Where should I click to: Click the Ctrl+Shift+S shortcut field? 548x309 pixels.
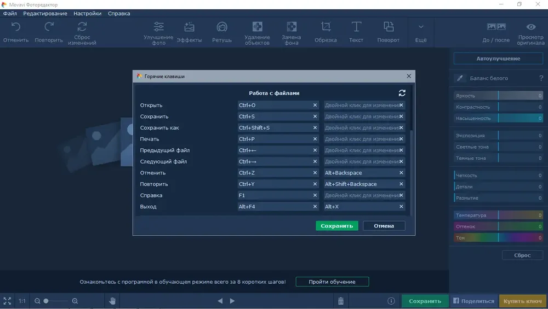[274, 128]
